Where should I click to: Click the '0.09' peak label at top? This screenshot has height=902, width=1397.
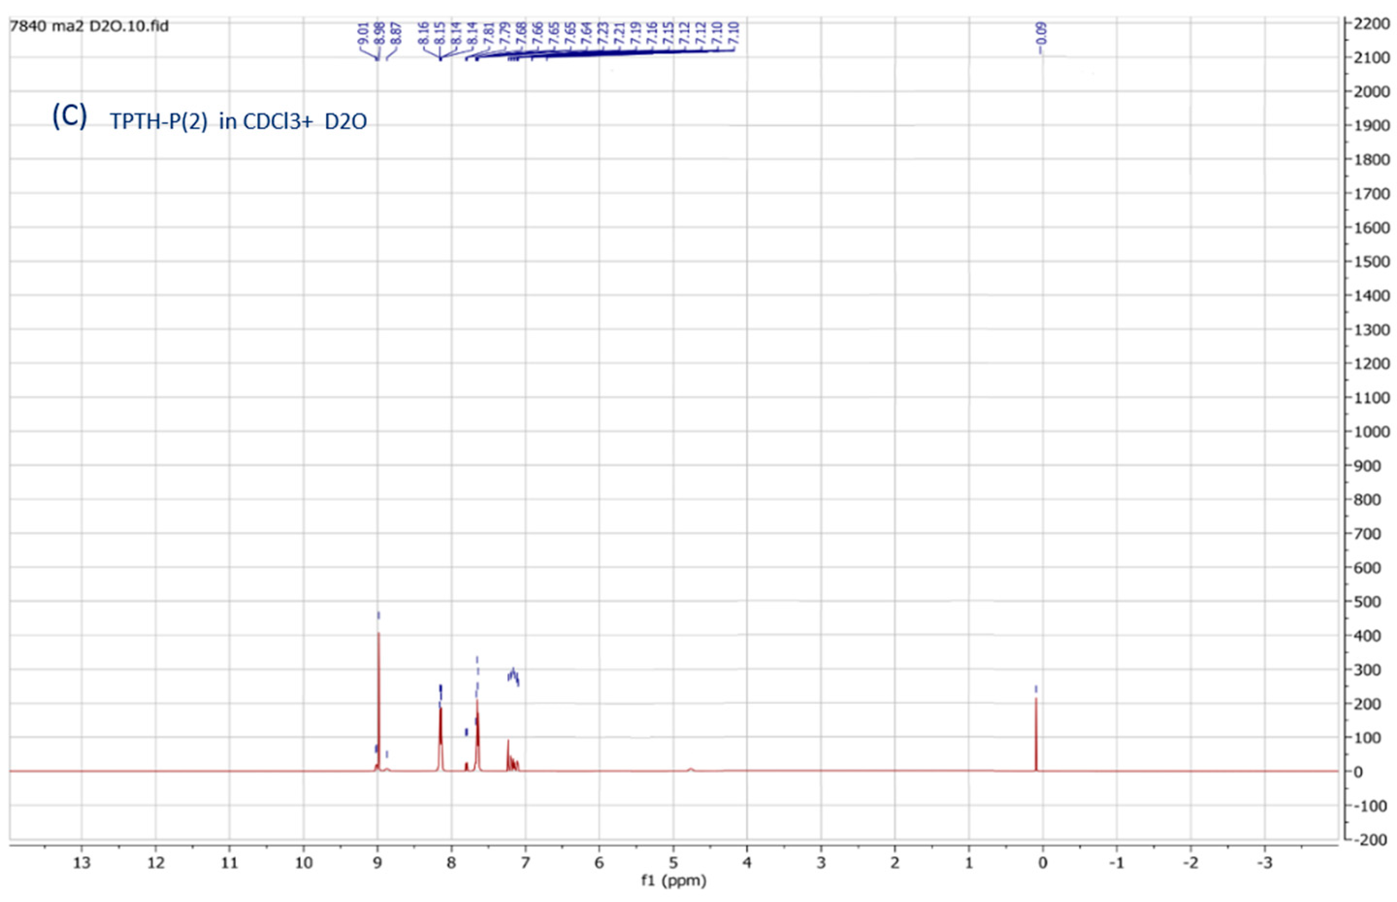pyautogui.click(x=1041, y=33)
